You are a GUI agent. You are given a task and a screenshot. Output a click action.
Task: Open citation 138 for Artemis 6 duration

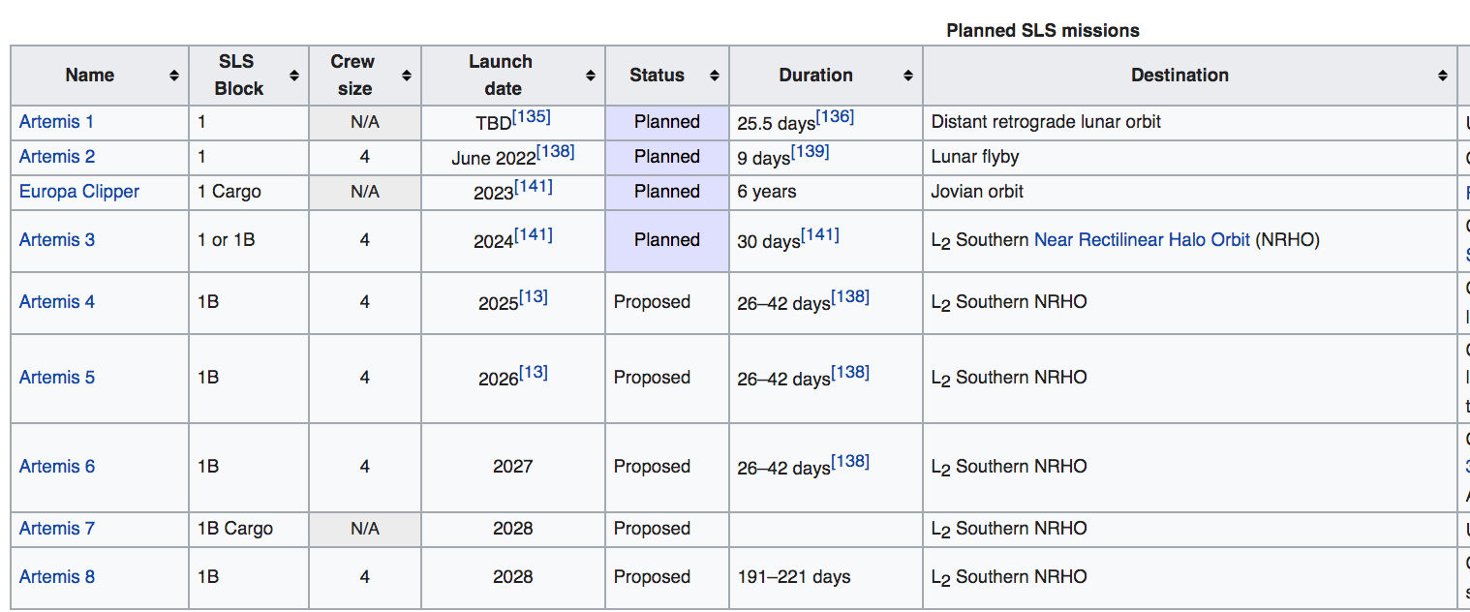point(850,460)
